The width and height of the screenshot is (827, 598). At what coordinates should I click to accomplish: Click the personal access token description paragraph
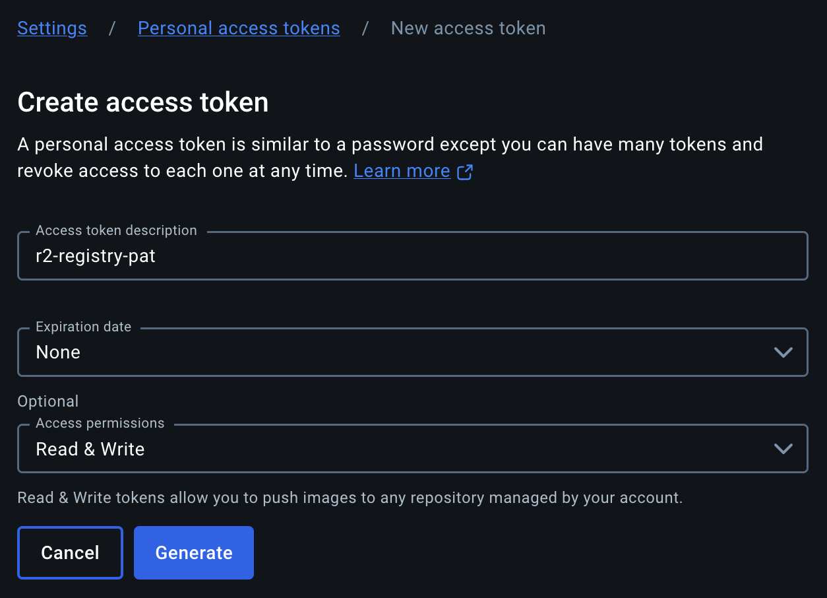390,158
